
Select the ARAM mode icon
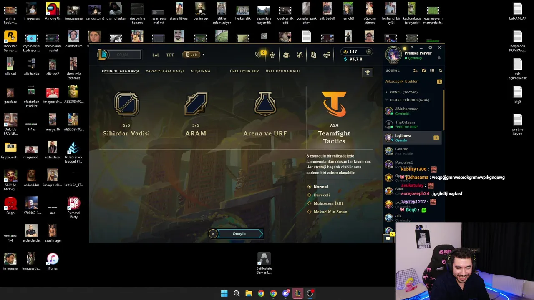196,104
